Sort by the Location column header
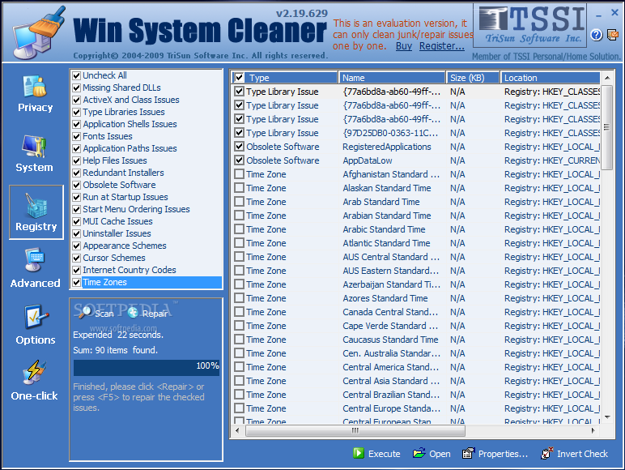This screenshot has height=470, width=625. [x=550, y=78]
